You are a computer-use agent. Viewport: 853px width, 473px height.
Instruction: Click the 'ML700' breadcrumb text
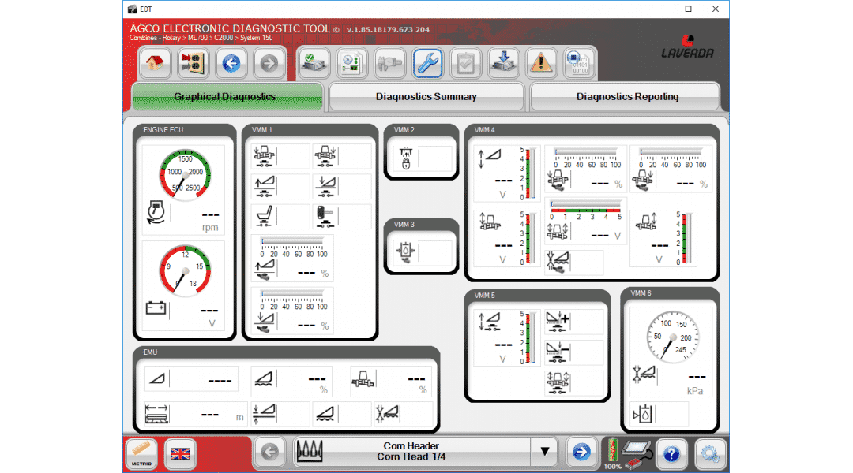click(x=197, y=38)
